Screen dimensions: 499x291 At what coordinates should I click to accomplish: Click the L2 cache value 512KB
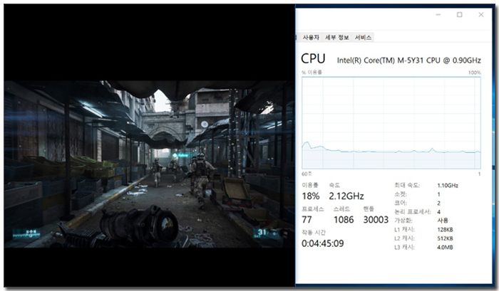pos(445,238)
